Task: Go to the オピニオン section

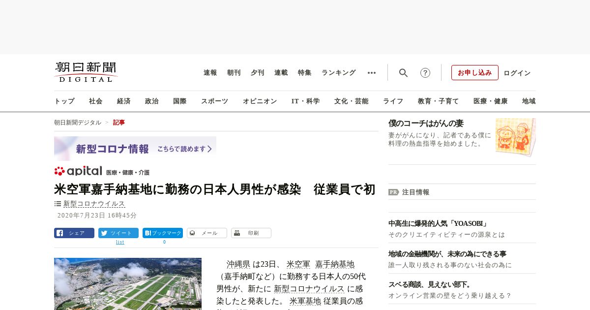Action: click(x=260, y=101)
